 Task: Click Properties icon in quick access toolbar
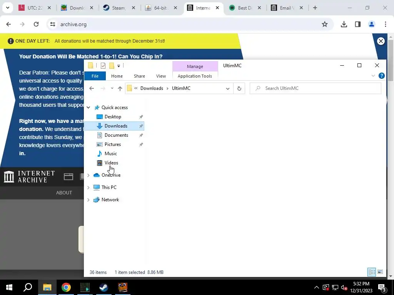pos(103,66)
